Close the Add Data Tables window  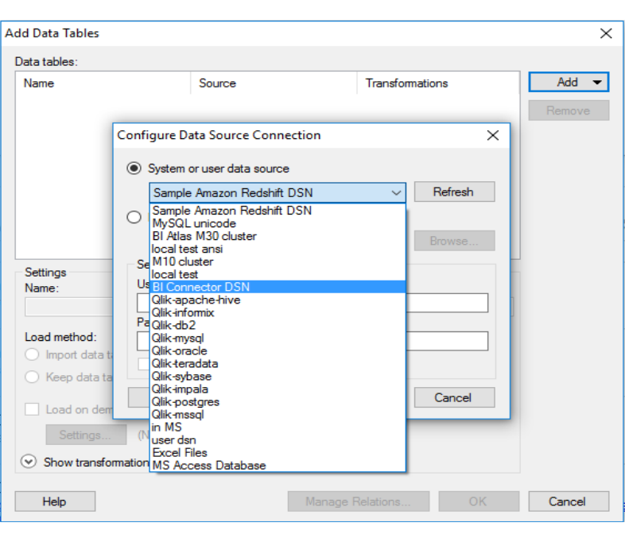coord(606,33)
